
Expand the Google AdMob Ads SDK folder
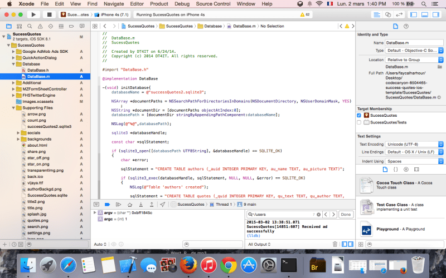[x=13, y=52]
